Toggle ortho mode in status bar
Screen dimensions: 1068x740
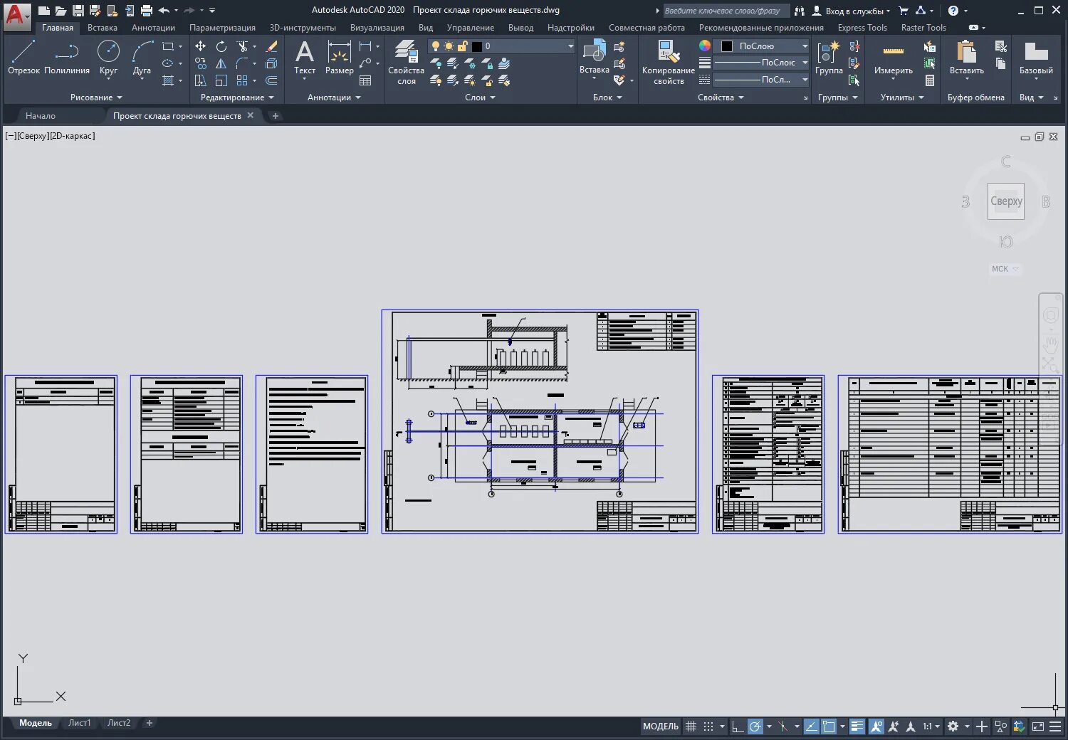(x=738, y=726)
